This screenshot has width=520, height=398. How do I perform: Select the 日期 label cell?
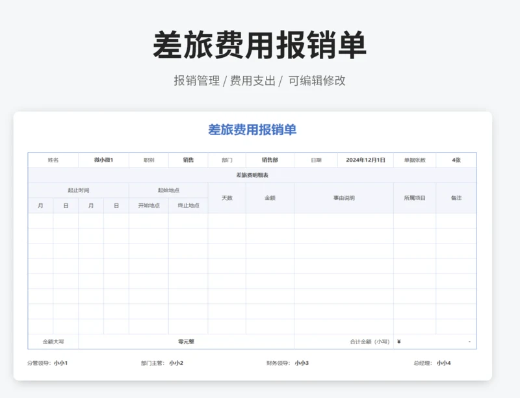click(x=316, y=160)
